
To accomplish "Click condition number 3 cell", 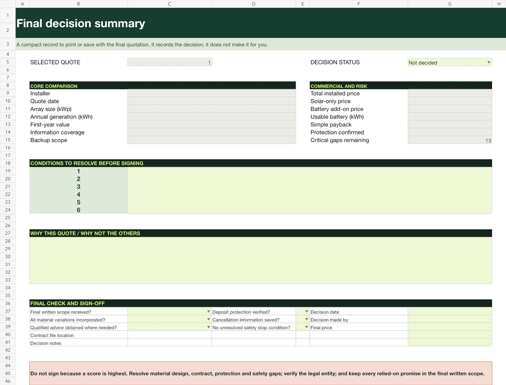I will pos(78,186).
